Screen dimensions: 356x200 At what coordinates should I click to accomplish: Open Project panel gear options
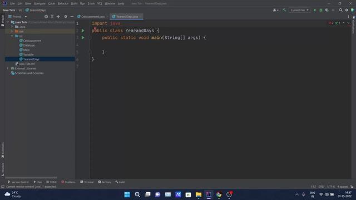[x=66, y=17]
